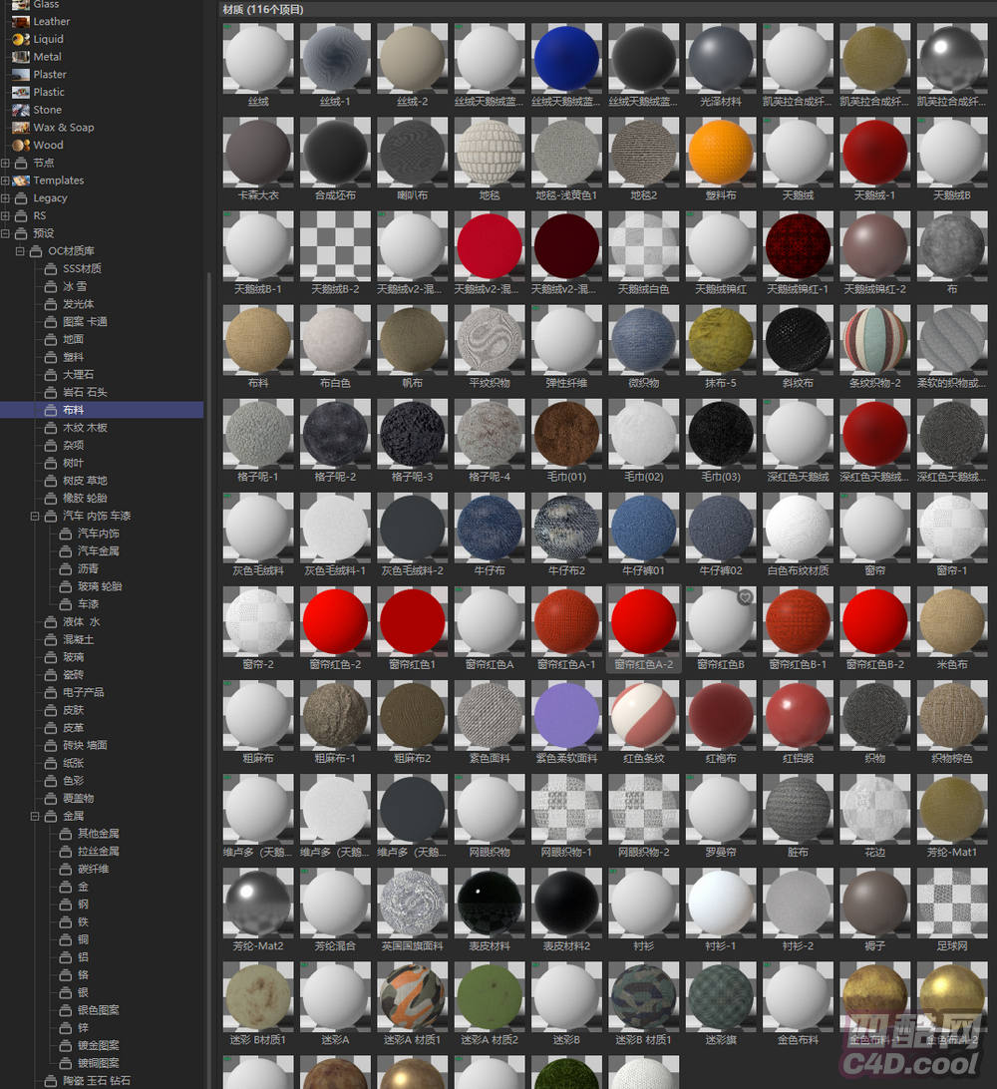The height and width of the screenshot is (1089, 997).
Task: Select the 牛仔布 denim material thumbnail
Action: [490, 529]
